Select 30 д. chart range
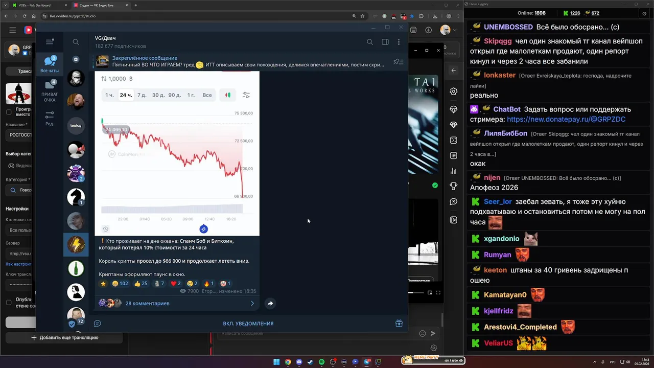 click(158, 95)
